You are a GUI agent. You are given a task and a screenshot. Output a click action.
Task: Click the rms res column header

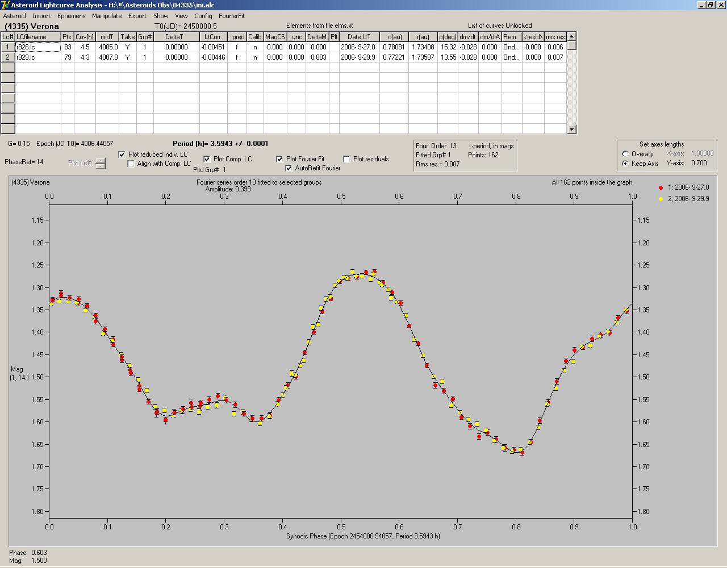pyautogui.click(x=555, y=37)
